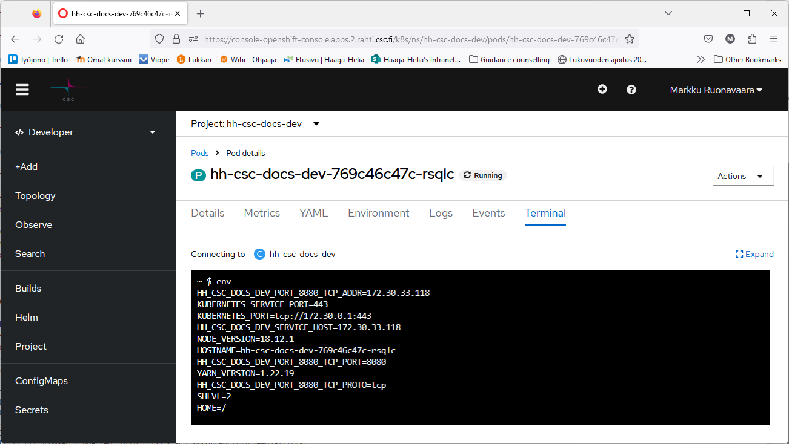The width and height of the screenshot is (789, 444).
Task: Open the Firefox application menu
Action: click(x=774, y=39)
